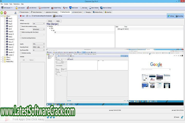
Task: Toggle the Stretch checkbox
Action: pos(174,117)
